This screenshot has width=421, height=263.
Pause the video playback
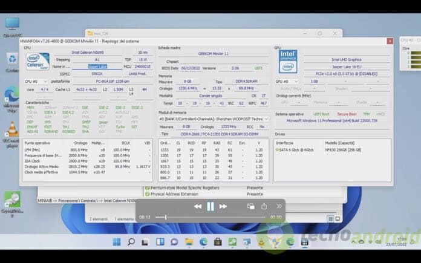coord(210,206)
